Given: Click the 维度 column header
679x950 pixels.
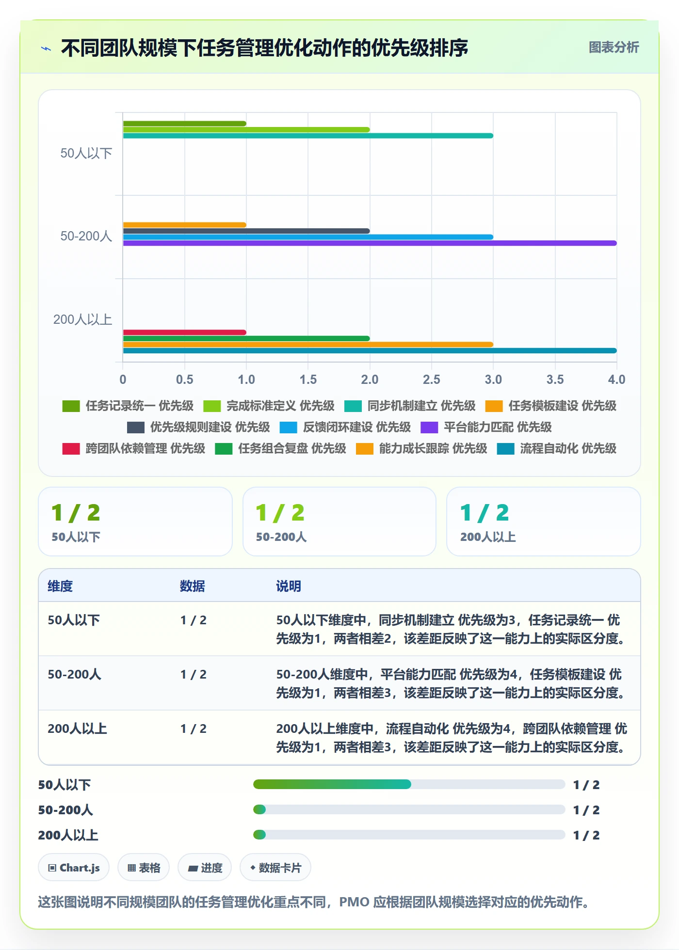Looking at the screenshot, I should pyautogui.click(x=60, y=586).
